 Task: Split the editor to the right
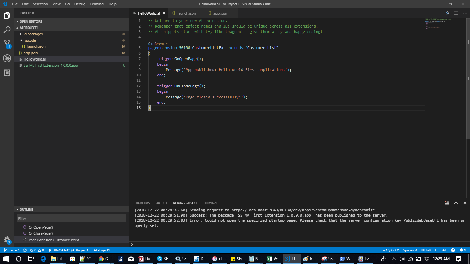coord(456,13)
